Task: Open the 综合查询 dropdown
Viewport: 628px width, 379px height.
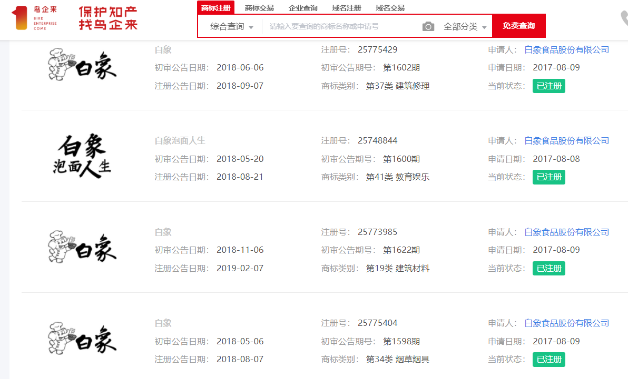Action: (231, 27)
